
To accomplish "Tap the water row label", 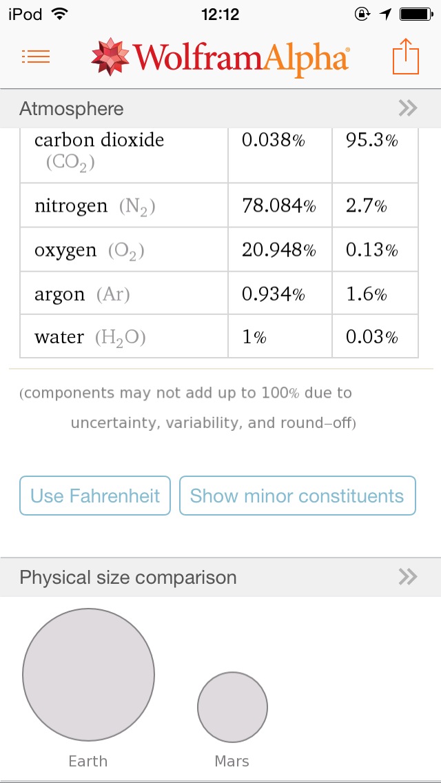I will click(x=59, y=338).
